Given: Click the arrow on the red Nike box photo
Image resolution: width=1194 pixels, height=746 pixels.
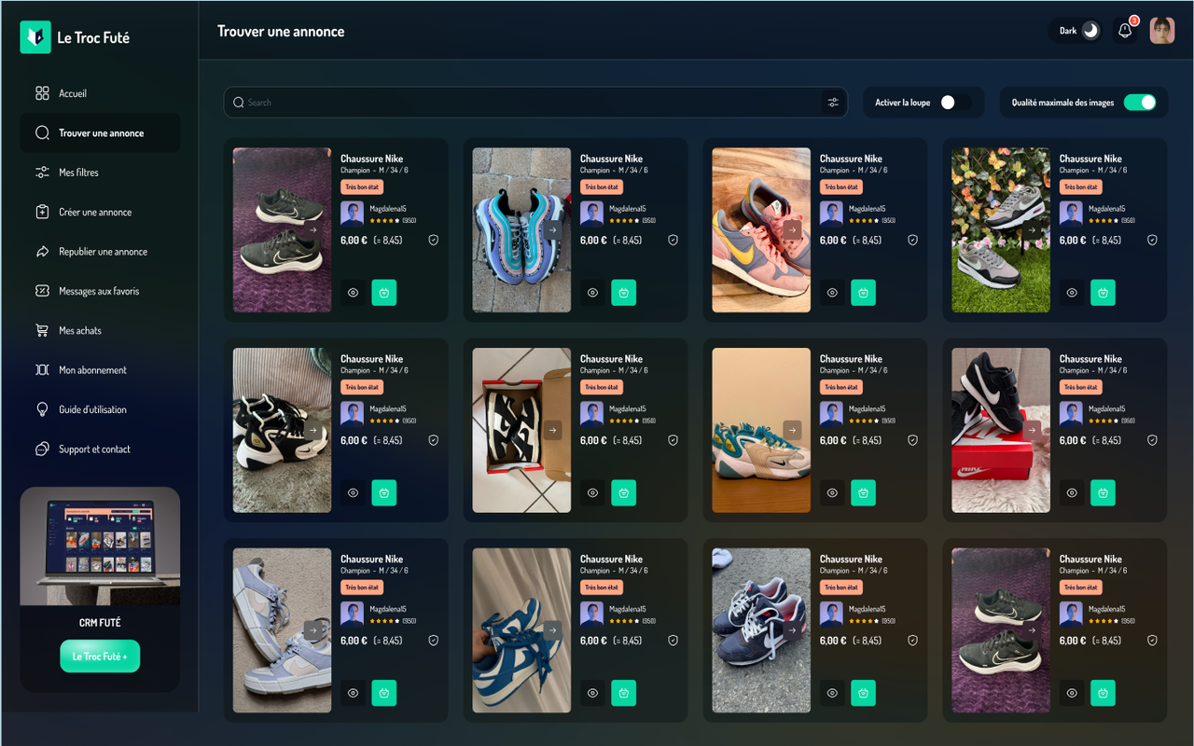Looking at the screenshot, I should (1032, 430).
